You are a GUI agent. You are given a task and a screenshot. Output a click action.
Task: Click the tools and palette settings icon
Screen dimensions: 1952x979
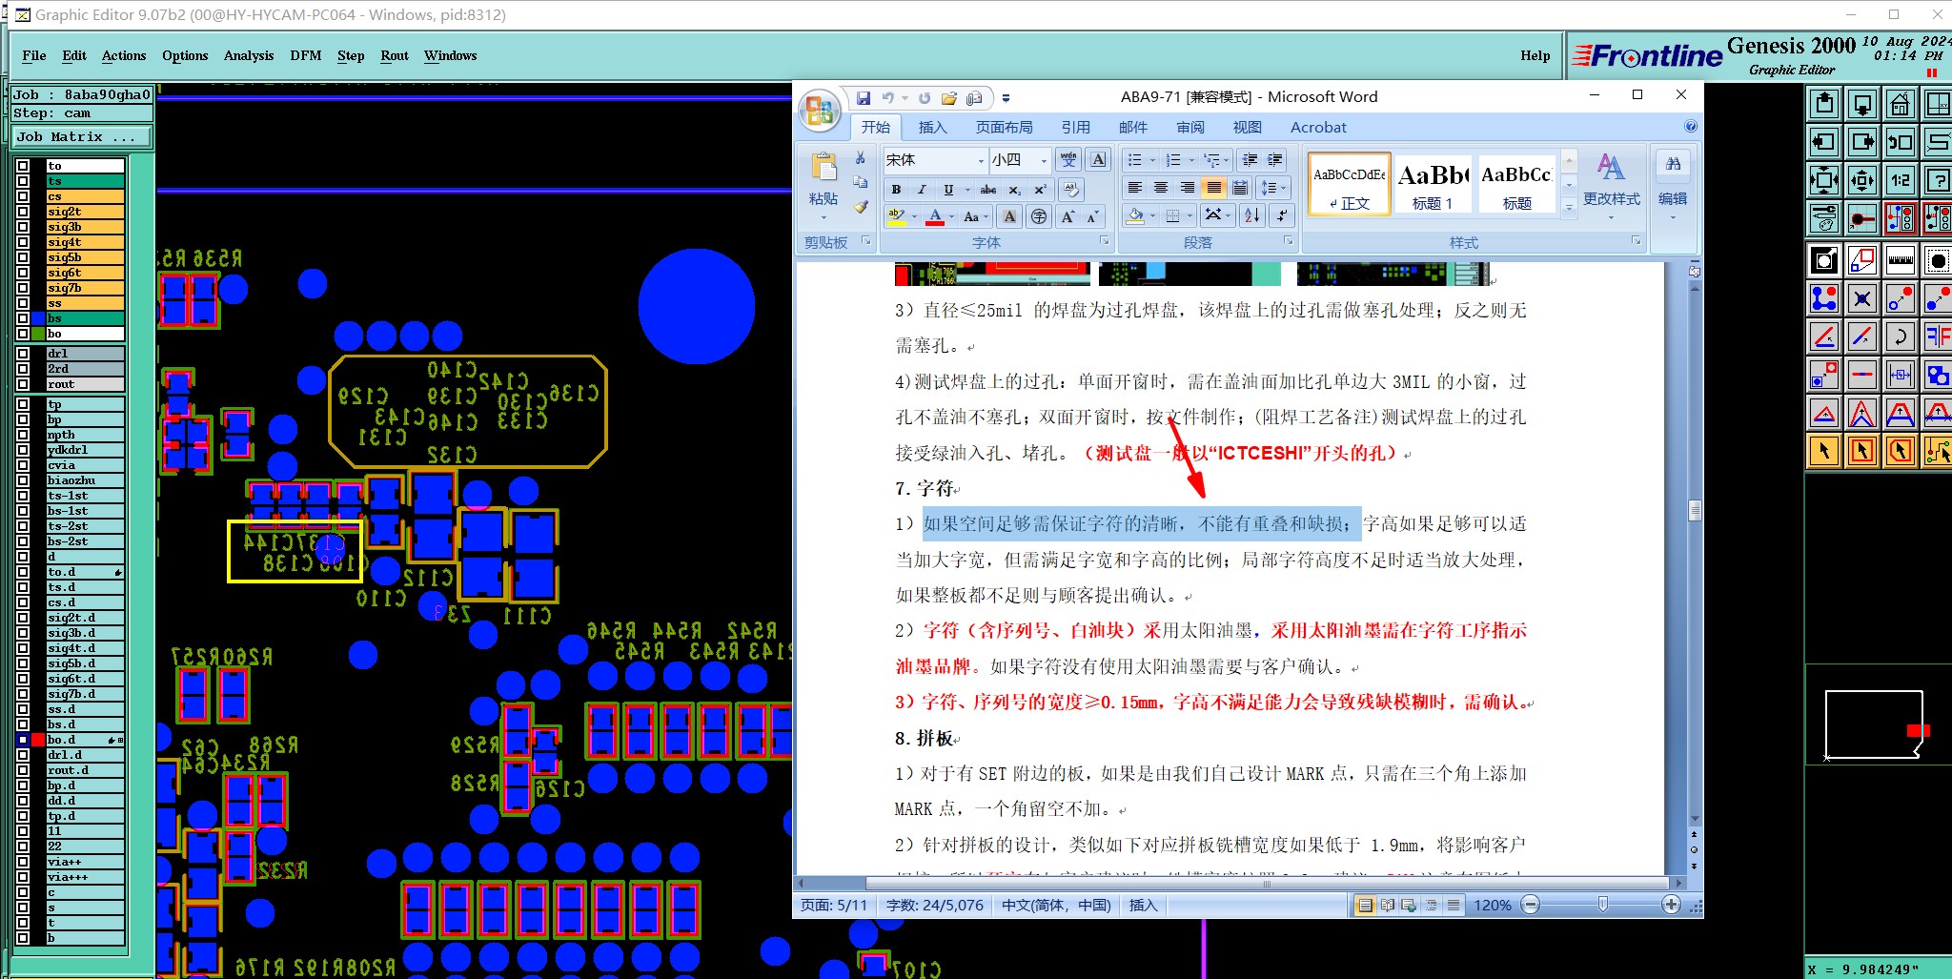1824,218
